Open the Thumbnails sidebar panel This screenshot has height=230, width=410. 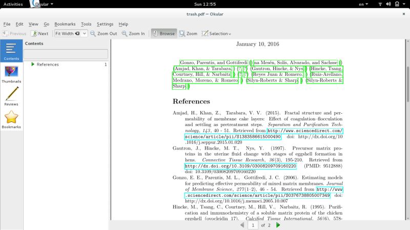[x=11, y=74]
